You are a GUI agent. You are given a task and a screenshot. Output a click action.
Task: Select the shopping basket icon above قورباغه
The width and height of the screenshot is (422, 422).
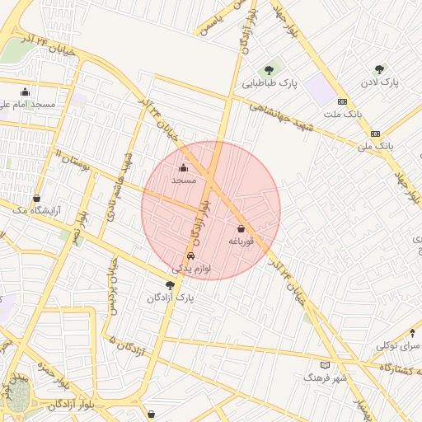241,228
